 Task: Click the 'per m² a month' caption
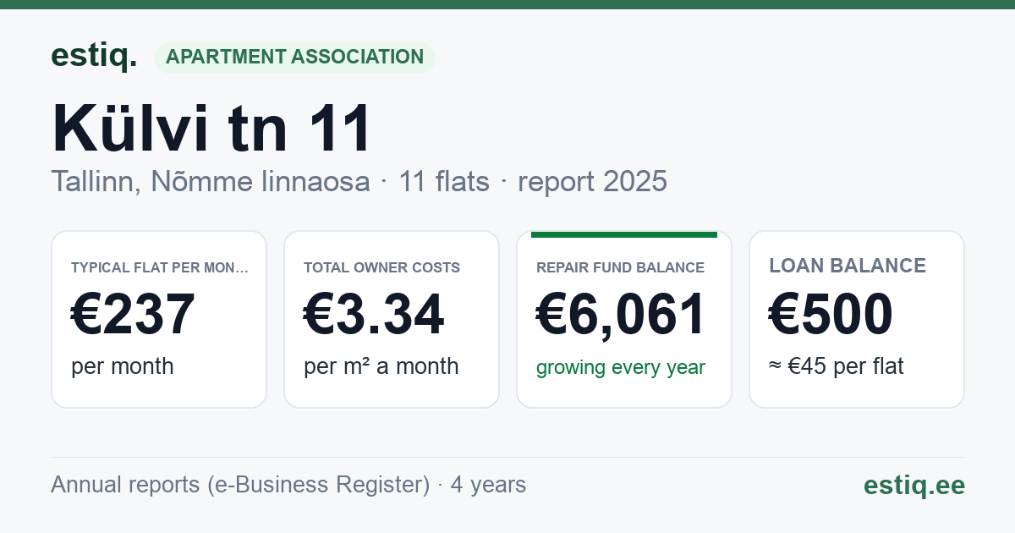(x=381, y=366)
